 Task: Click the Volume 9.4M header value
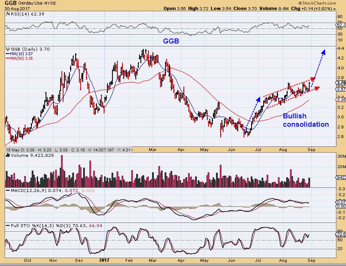(274, 9)
